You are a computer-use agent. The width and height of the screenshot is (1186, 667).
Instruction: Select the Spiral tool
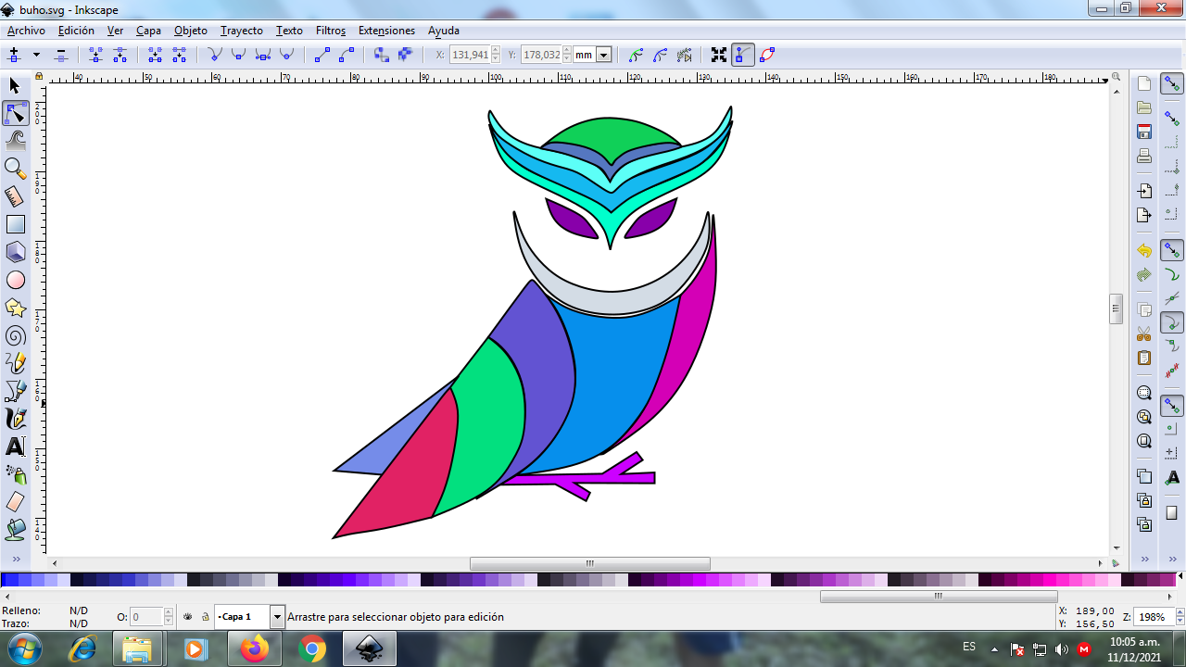click(x=15, y=335)
